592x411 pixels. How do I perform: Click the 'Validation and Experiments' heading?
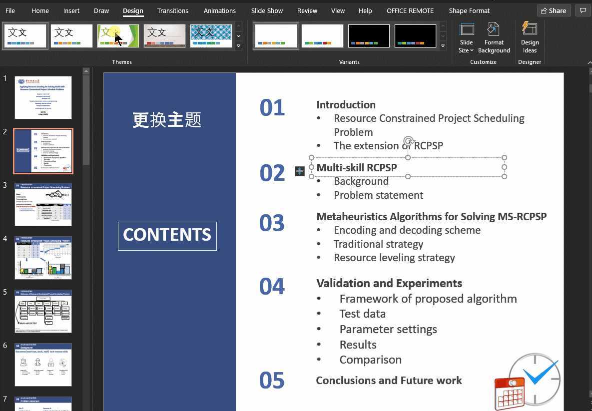tap(389, 283)
